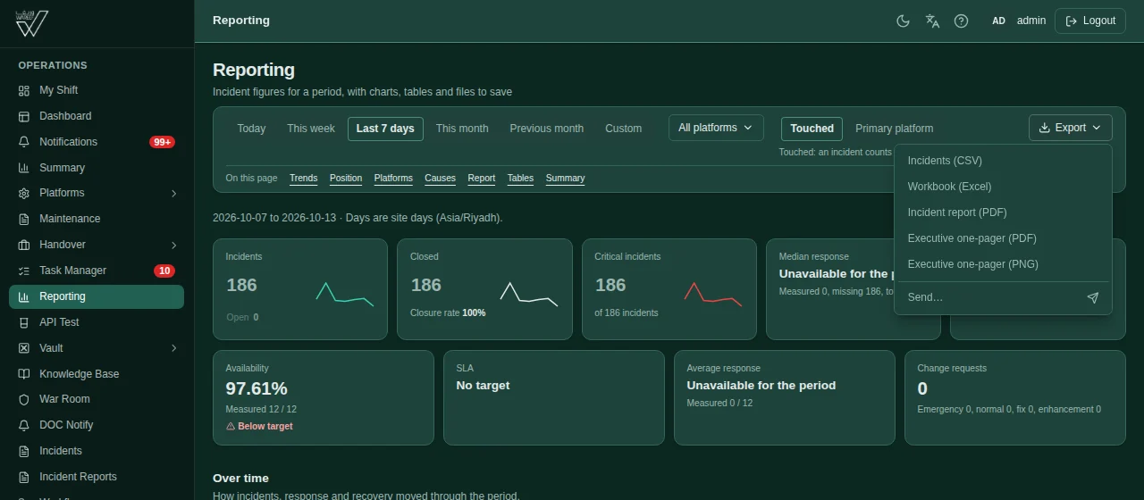Jump to the Summary section link
This screenshot has height=500, width=1144.
[565, 179]
